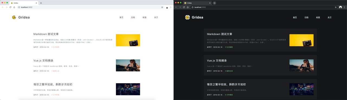Open the three-dot browser menu in light window
The width and height of the screenshot is (347, 100).
coord(171,7)
